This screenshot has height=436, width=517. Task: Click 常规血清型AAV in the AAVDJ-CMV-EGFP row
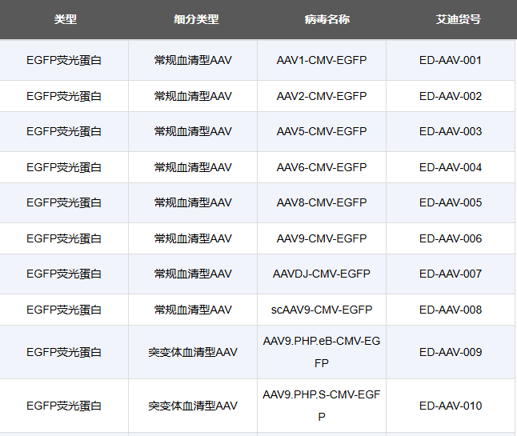click(x=193, y=274)
